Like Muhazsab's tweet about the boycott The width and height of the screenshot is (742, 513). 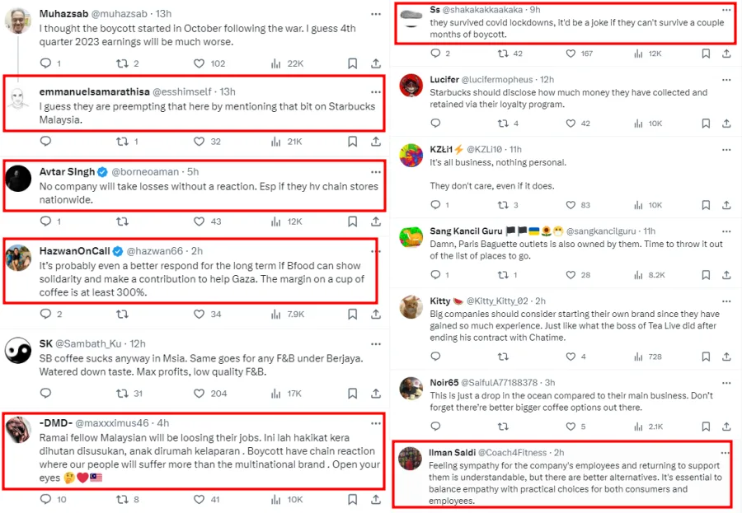pos(199,63)
